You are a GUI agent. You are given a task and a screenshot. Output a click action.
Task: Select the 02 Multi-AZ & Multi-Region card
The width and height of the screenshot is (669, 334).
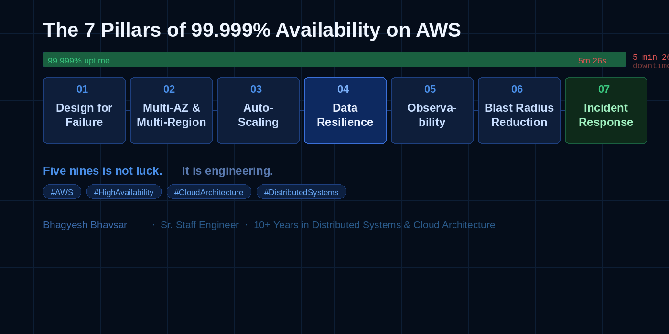click(x=171, y=110)
